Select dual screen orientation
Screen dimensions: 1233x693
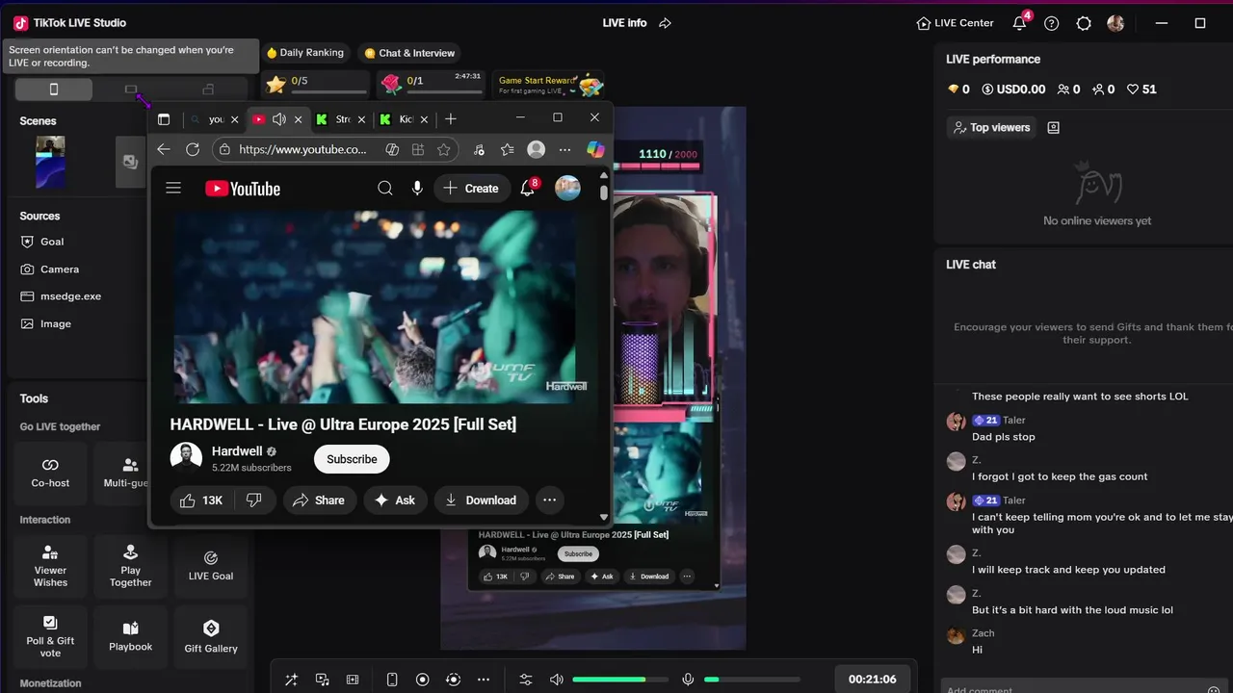pyautogui.click(x=208, y=90)
